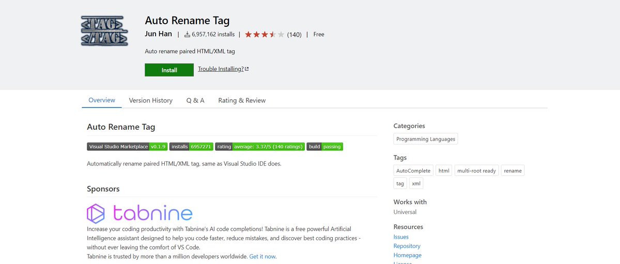The height and width of the screenshot is (264, 620).
Task: Click the build passing badge
Action: click(x=325, y=147)
